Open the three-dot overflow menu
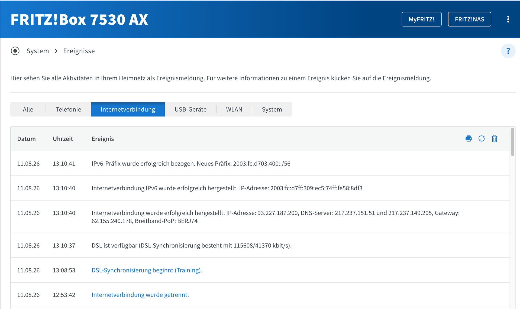The width and height of the screenshot is (520, 309). point(508,19)
